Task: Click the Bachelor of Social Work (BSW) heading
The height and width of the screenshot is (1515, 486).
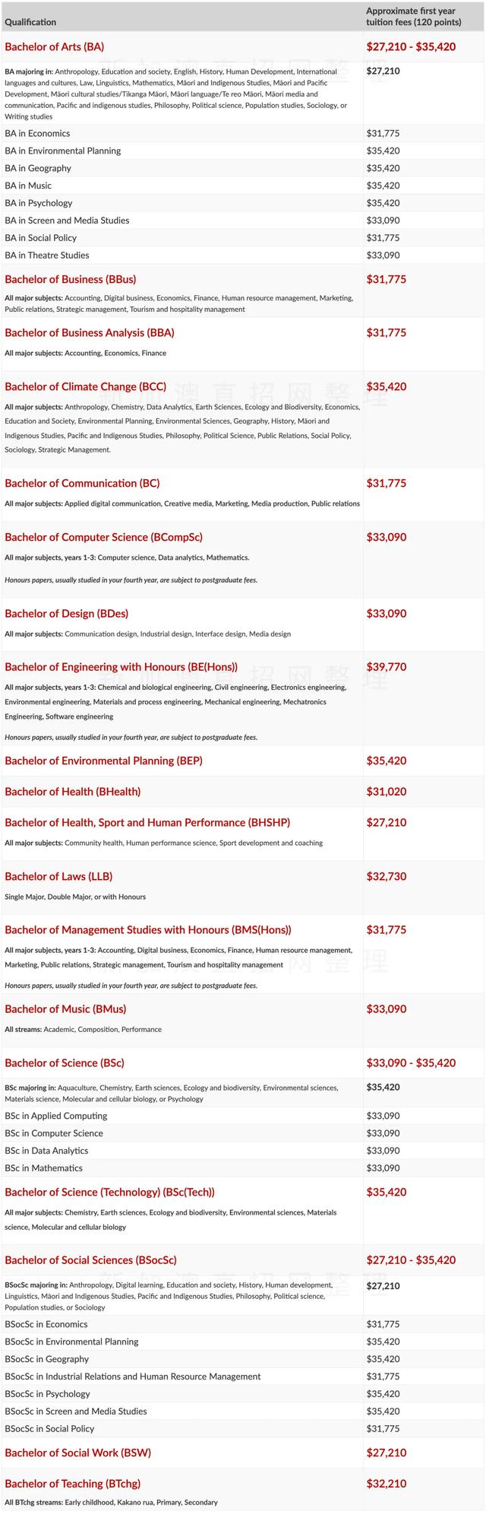Action: tap(77, 1453)
